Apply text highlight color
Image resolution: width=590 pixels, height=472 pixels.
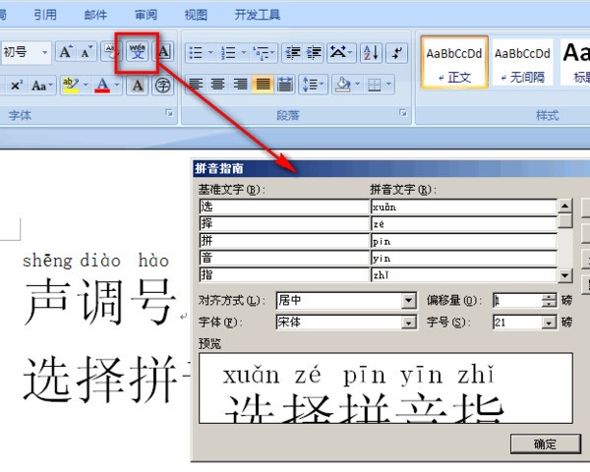(69, 86)
